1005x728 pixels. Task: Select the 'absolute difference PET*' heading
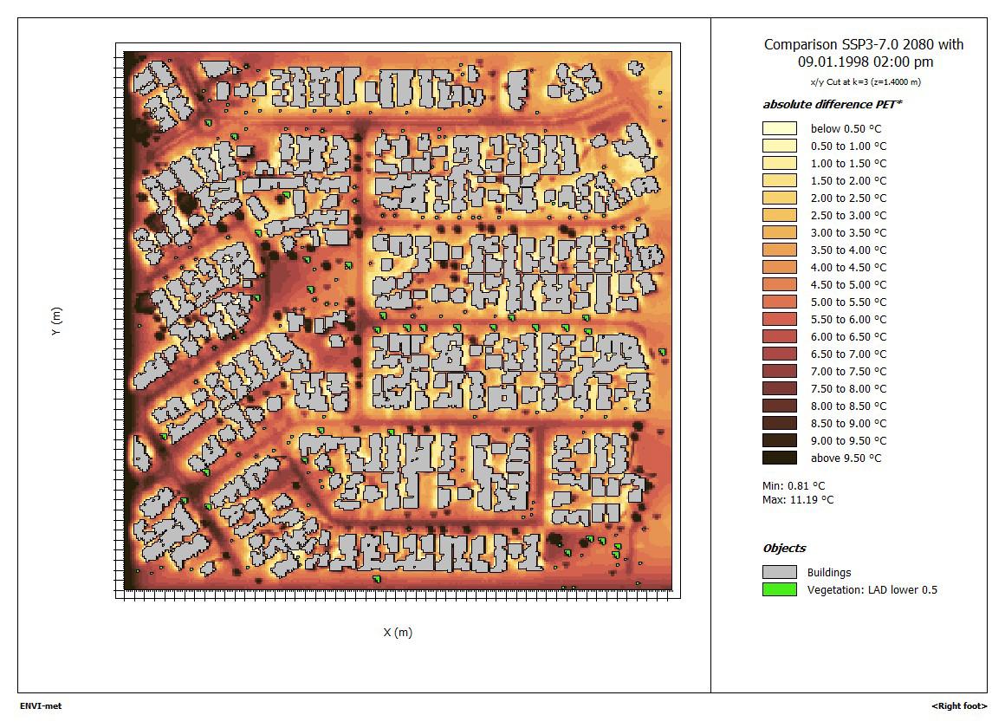[832, 105]
